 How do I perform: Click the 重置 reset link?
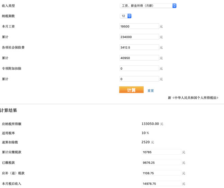click(x=151, y=91)
